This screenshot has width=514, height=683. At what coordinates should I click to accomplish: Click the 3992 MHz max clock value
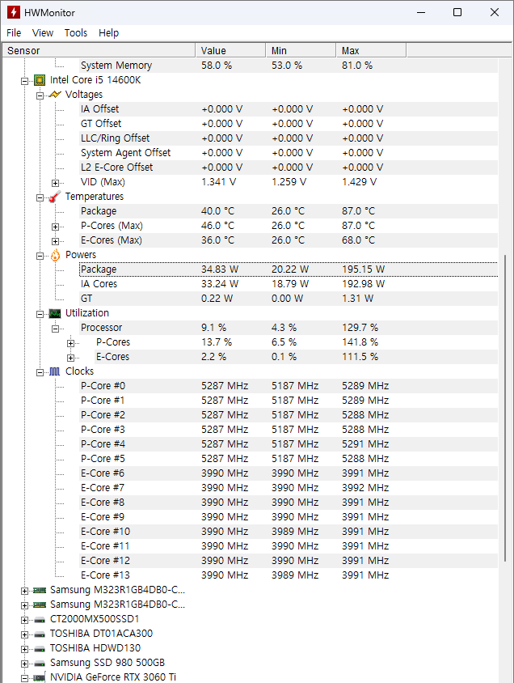(x=365, y=488)
